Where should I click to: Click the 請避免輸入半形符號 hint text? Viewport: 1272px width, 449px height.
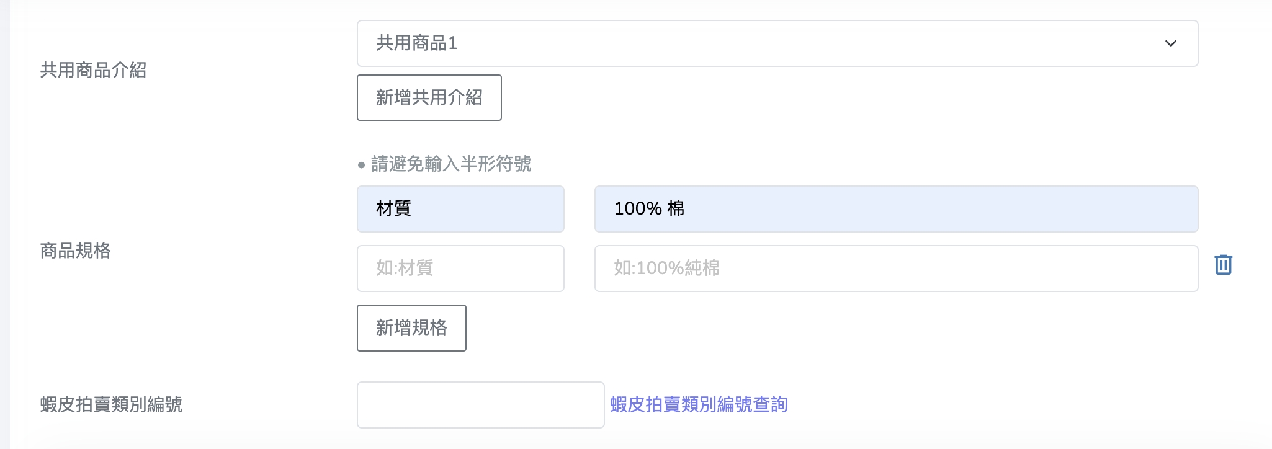pyautogui.click(x=451, y=164)
